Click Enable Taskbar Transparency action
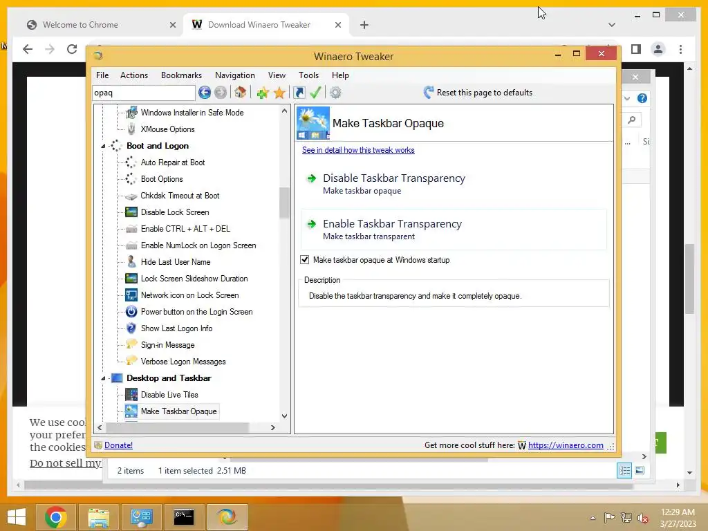The width and height of the screenshot is (708, 531). pyautogui.click(x=454, y=230)
